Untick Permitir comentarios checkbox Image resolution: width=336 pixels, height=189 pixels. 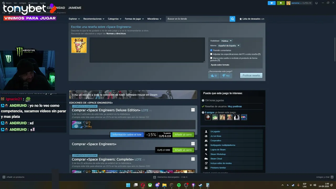tap(211, 50)
